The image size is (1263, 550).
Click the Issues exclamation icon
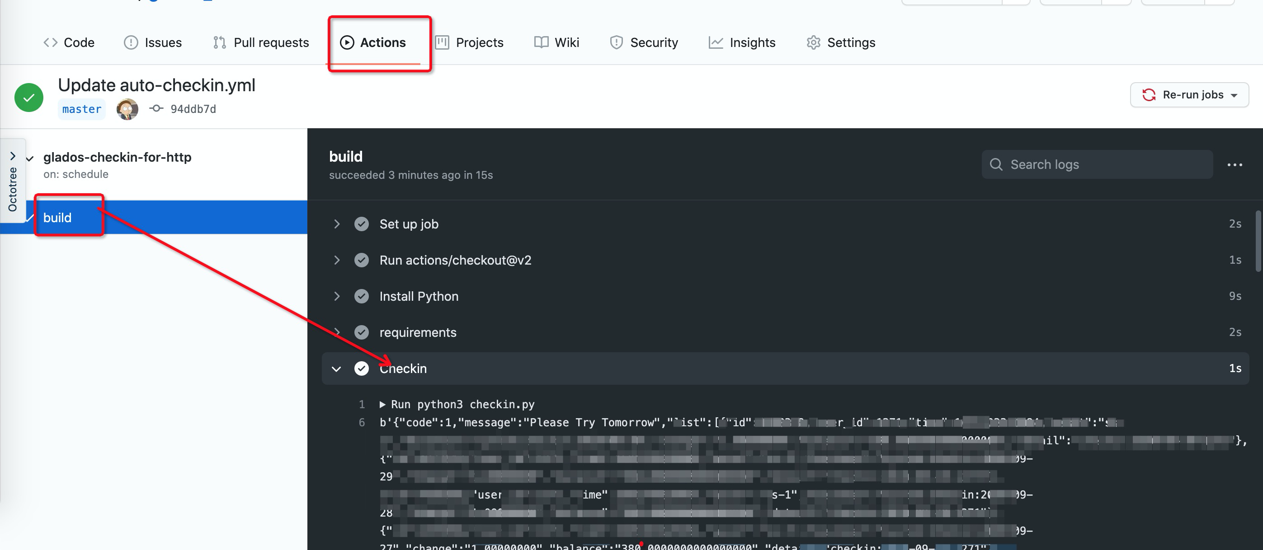pos(131,42)
